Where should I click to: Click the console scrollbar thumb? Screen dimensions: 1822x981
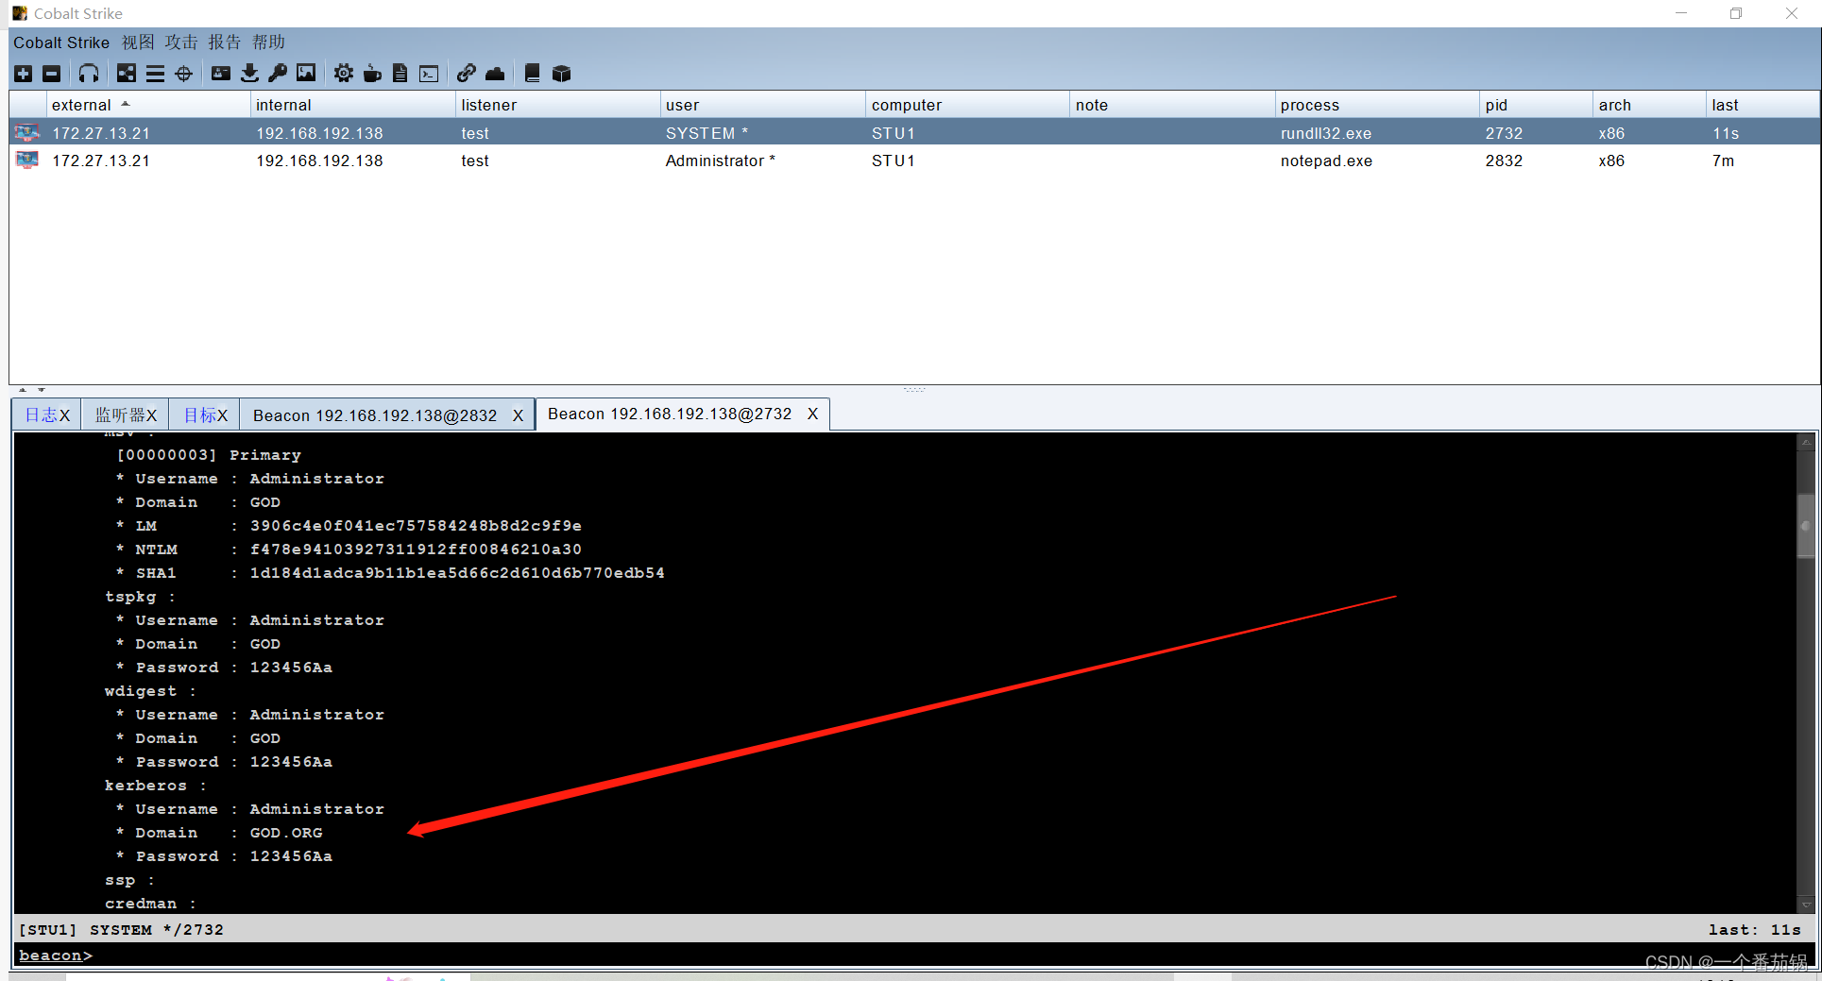tap(1806, 526)
